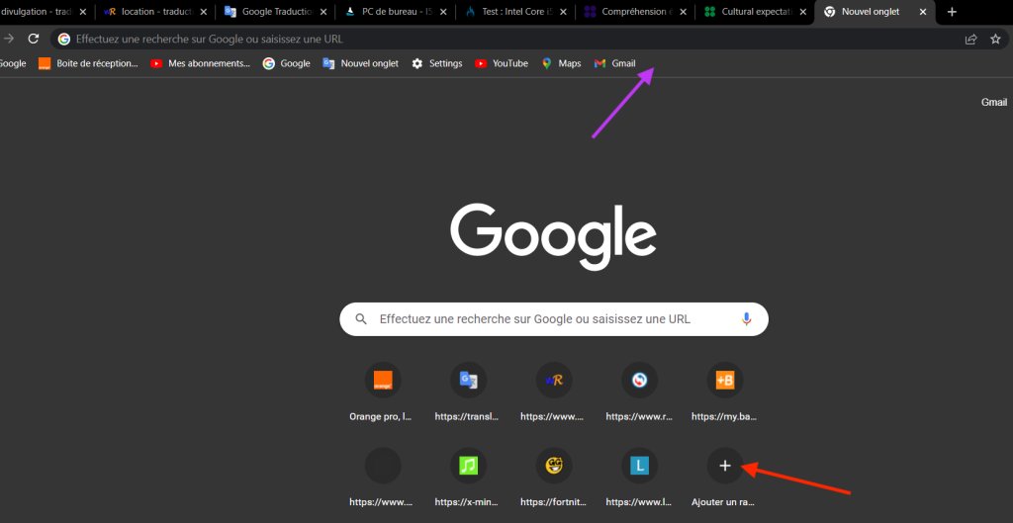Screen dimensions: 1013x523
Task: Close the Google Traduction tab
Action: 323,12
